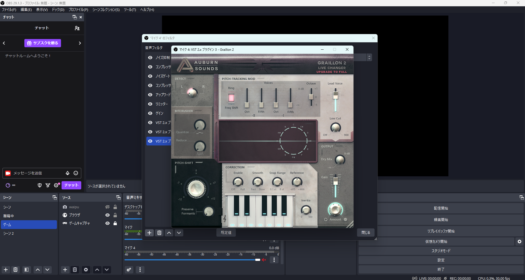The height and width of the screenshot is (280, 525).
Task: Close filters dialog with 閉じる
Action: pos(366,233)
